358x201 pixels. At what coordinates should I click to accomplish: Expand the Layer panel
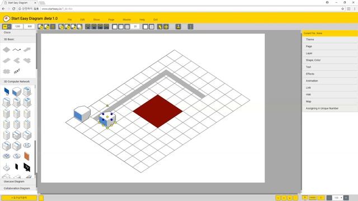(x=330, y=53)
